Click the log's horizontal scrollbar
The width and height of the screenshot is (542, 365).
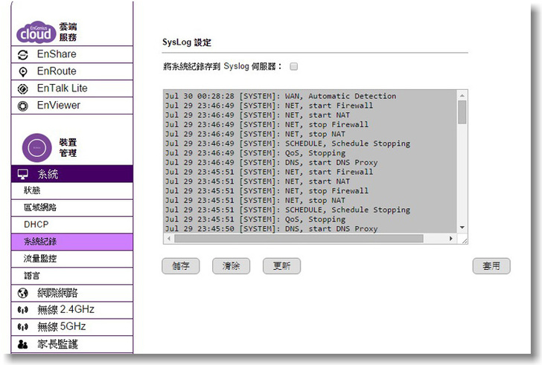(298, 239)
